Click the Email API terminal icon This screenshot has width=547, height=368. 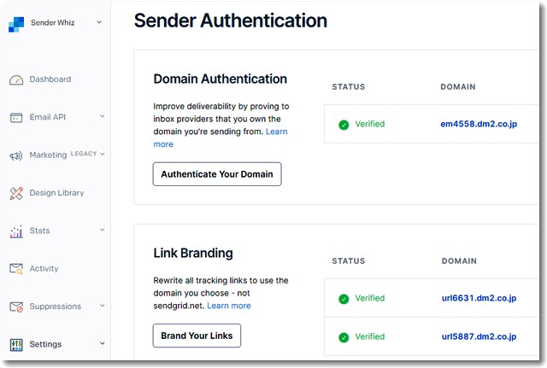point(16,118)
